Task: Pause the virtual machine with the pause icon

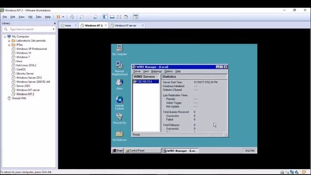Action: tap(58, 17)
